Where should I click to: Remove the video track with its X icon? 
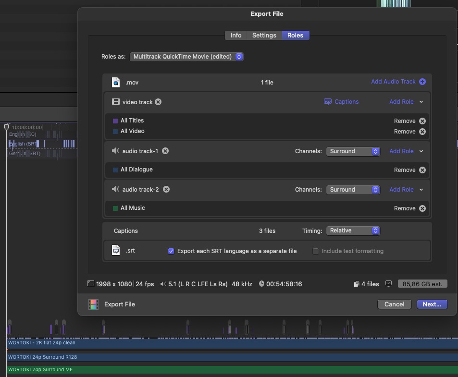point(158,102)
